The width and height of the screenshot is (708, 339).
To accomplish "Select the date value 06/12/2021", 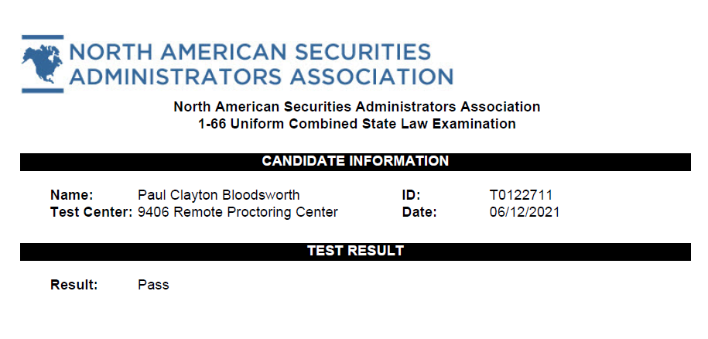I will coord(524,212).
